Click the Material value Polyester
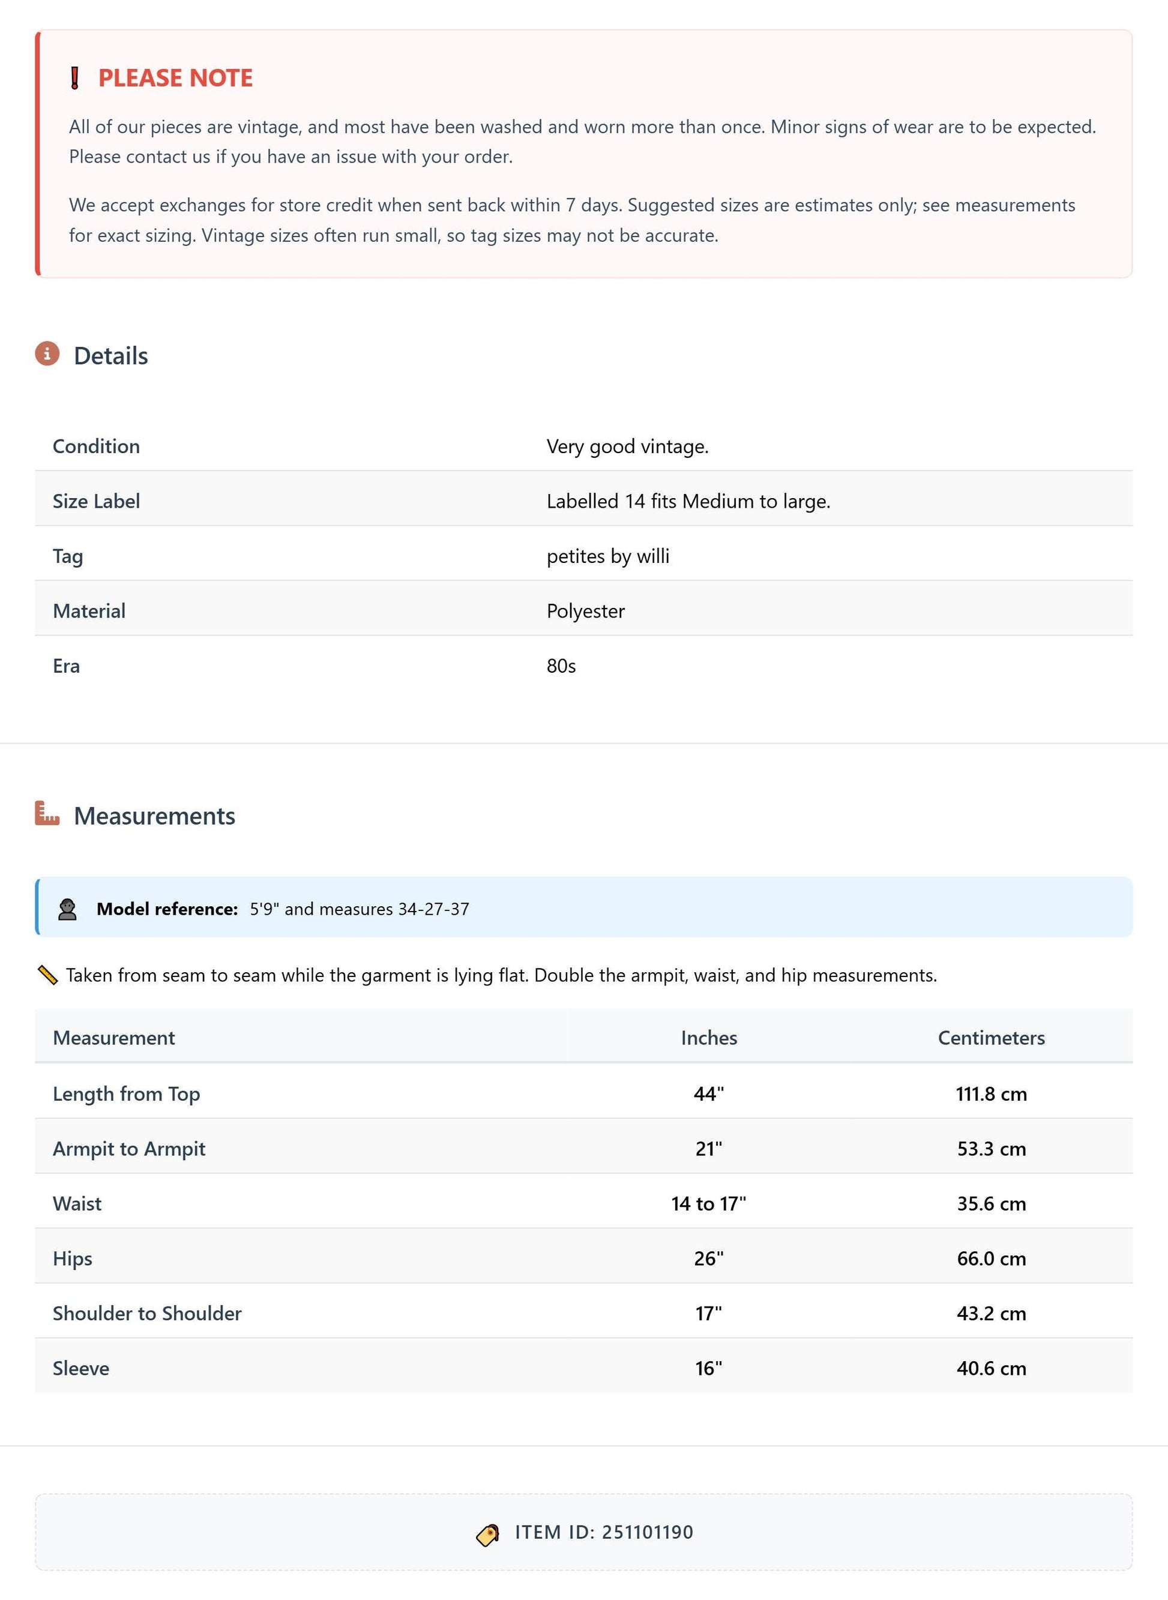1168x1600 pixels. click(586, 611)
